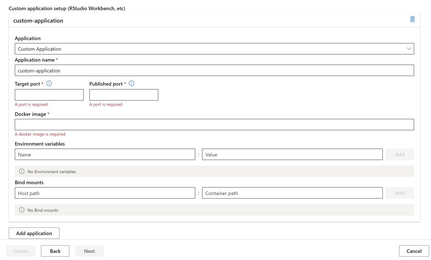Screen dimensions: 431x260
Task: Click the Published port info icon
Action: tap(132, 84)
